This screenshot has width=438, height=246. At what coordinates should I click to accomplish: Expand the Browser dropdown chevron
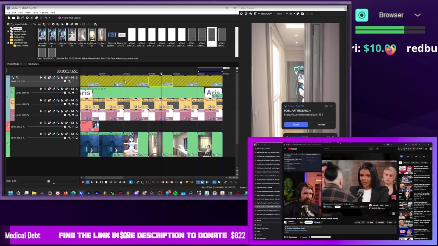click(417, 15)
